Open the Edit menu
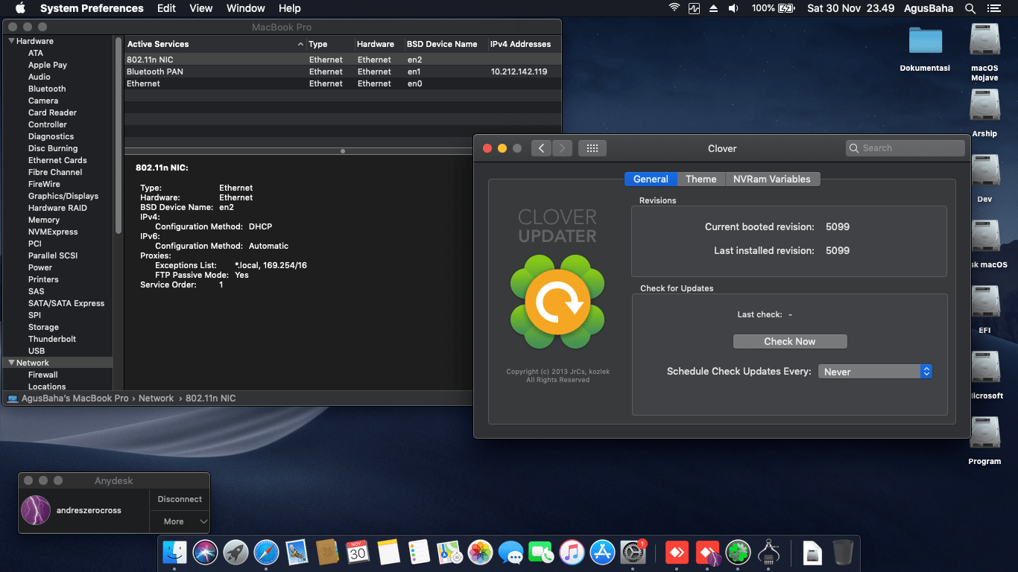 166,8
